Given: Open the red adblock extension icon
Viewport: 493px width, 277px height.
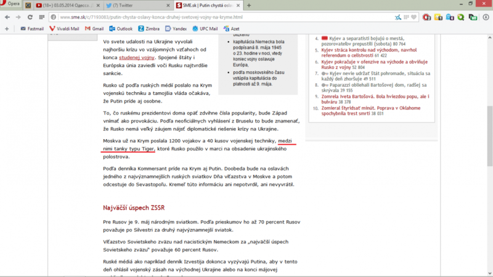Looking at the screenshot, I should pos(426,17).
